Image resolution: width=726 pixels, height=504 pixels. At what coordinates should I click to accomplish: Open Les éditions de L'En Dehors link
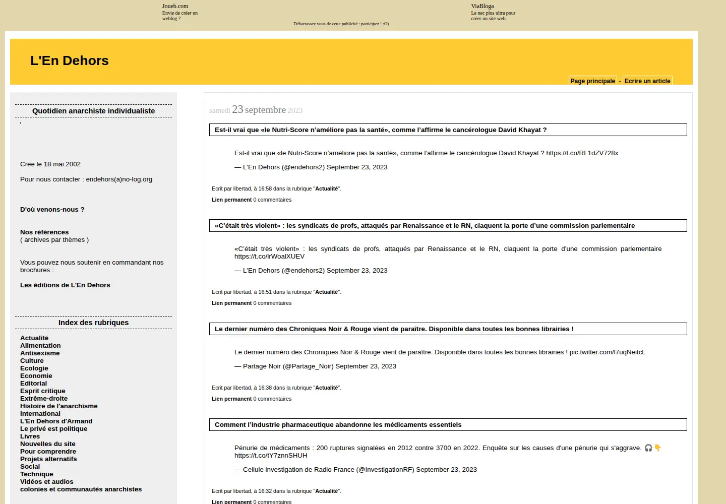click(x=65, y=285)
